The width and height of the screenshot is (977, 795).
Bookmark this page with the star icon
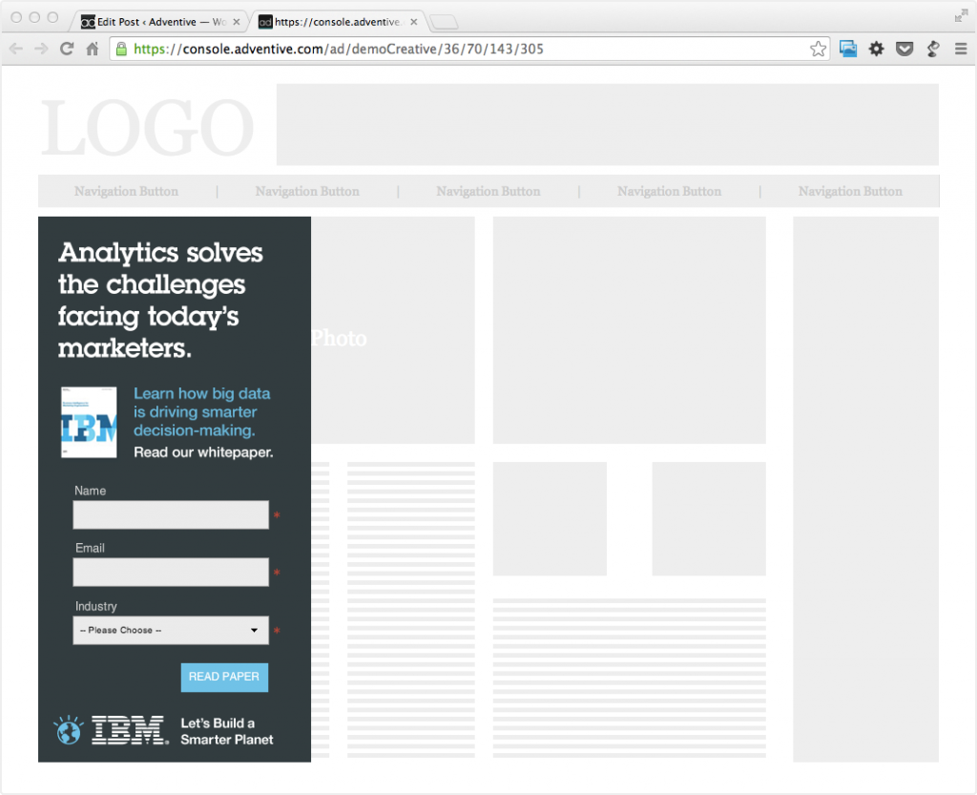[818, 49]
